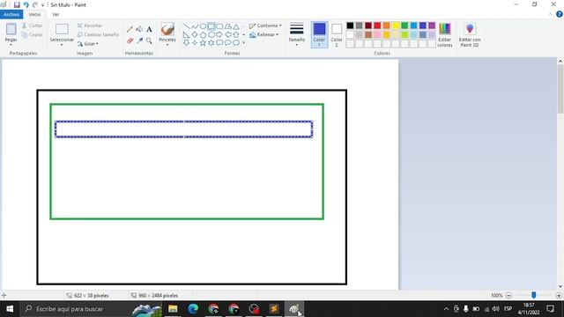Choose the Rounded rectangle shape
This screenshot has width=564, height=317.
[219, 26]
